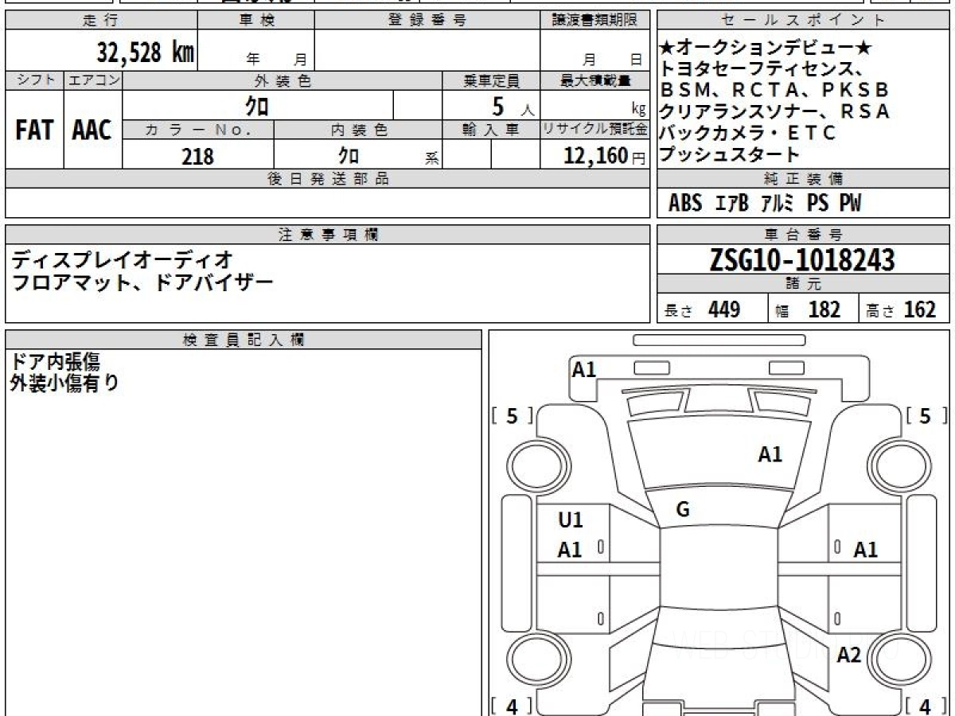Click the A1 mark on the door opposite U1
955x716 pixels.
pyautogui.click(x=866, y=550)
